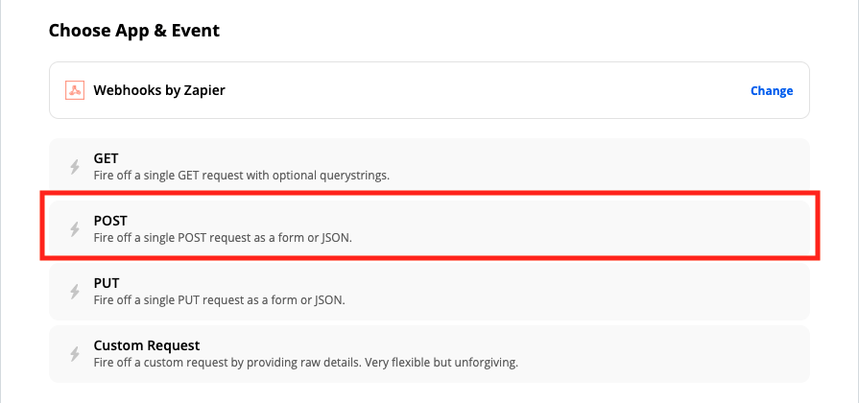Pick the PUT event title
859x403 pixels.
pyautogui.click(x=107, y=283)
